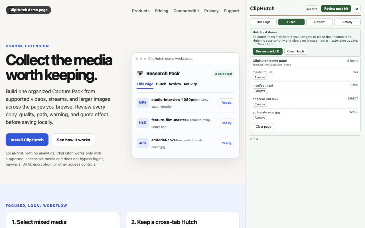
Task: Select Activity tab in demo workspace
Action: (190, 84)
